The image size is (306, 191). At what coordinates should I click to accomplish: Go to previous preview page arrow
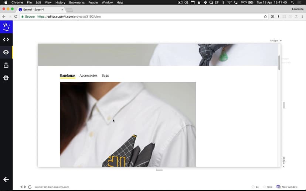[x=21, y=187]
